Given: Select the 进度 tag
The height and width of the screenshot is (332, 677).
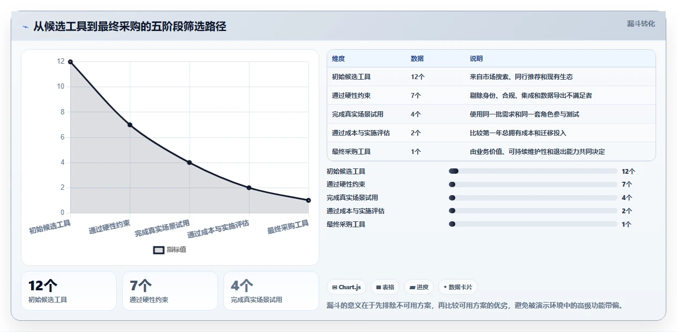Looking at the screenshot, I should [x=419, y=287].
